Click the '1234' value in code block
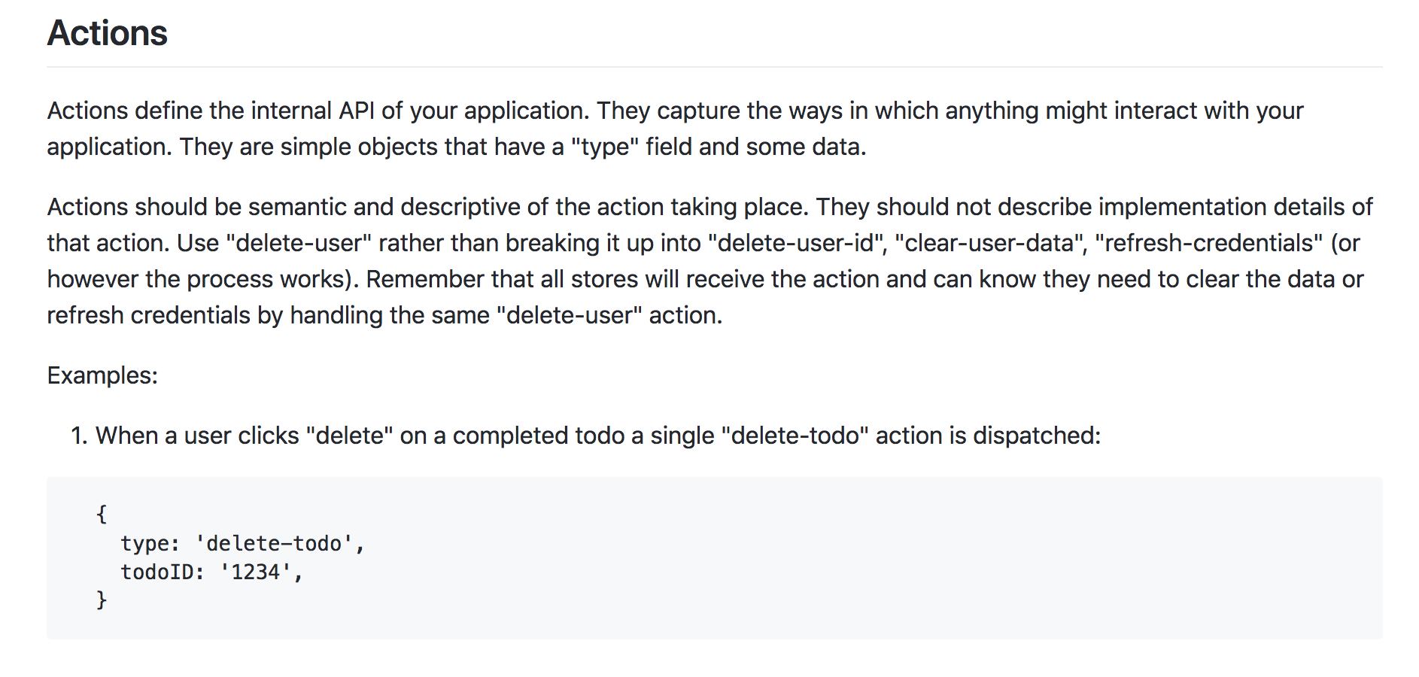This screenshot has width=1419, height=677. point(256,572)
